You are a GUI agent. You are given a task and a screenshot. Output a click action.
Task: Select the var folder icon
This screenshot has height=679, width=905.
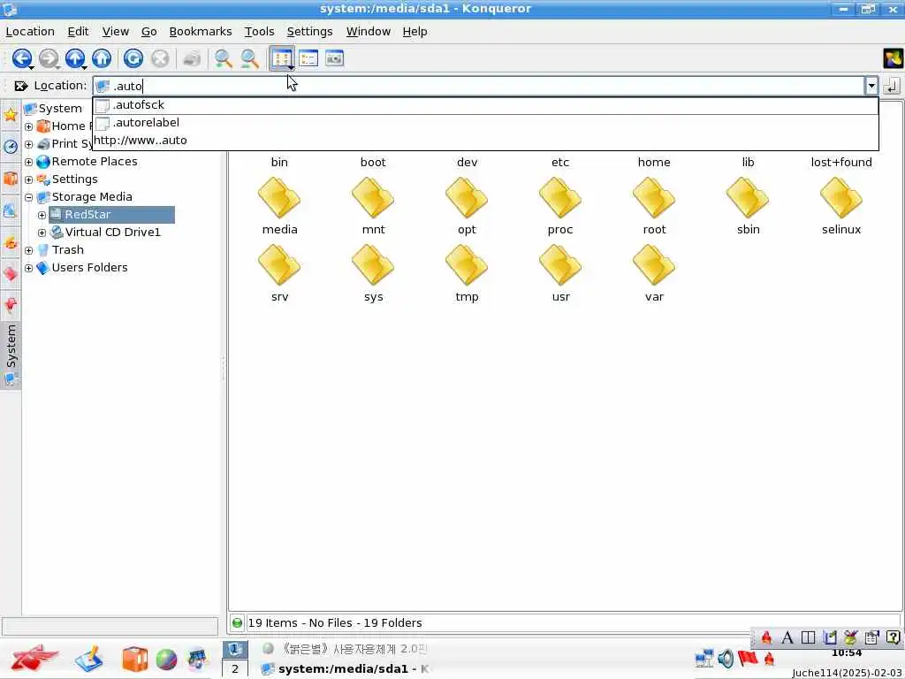pos(654,265)
